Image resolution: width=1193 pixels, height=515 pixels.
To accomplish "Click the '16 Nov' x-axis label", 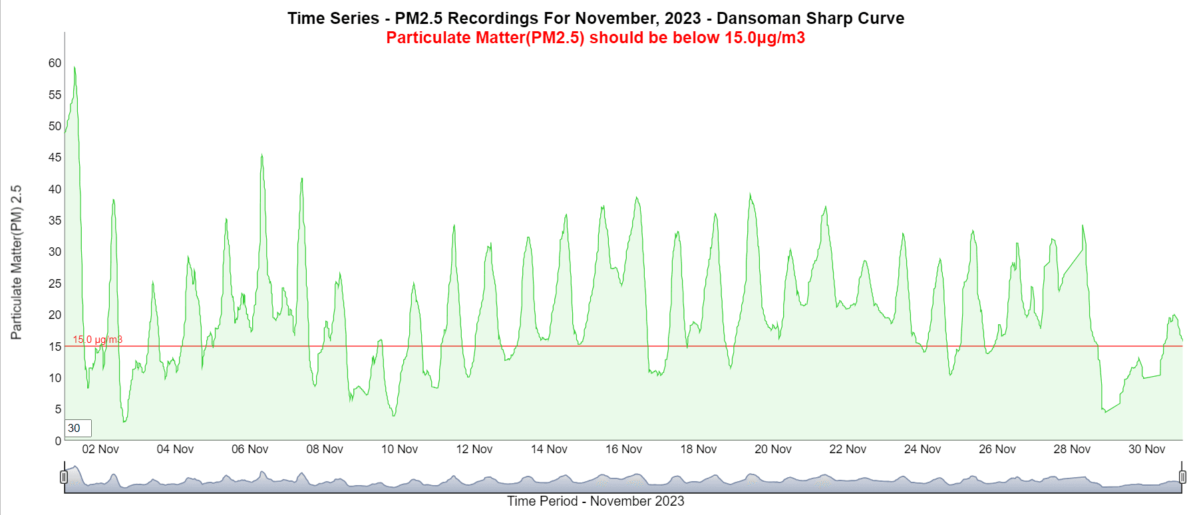I will coord(623,449).
